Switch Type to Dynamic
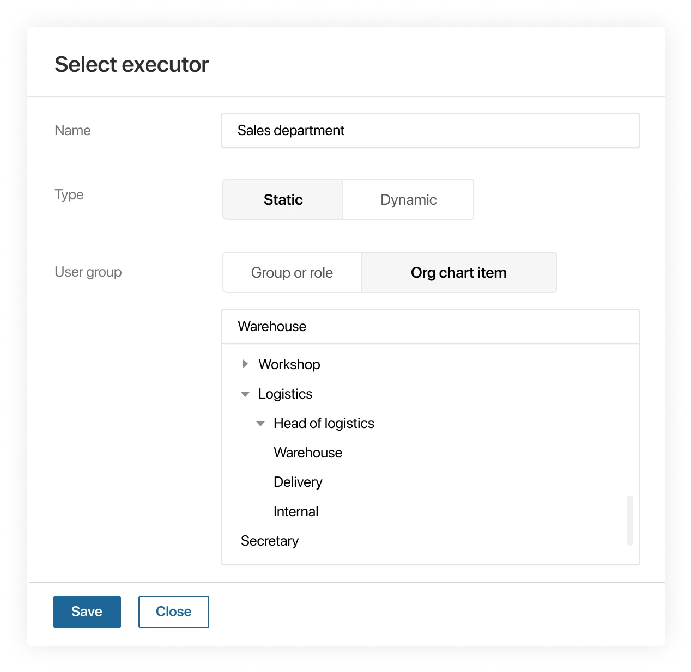Viewport: 691px width, 672px height. click(x=408, y=199)
